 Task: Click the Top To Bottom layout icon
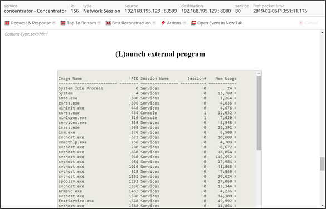click(63, 23)
